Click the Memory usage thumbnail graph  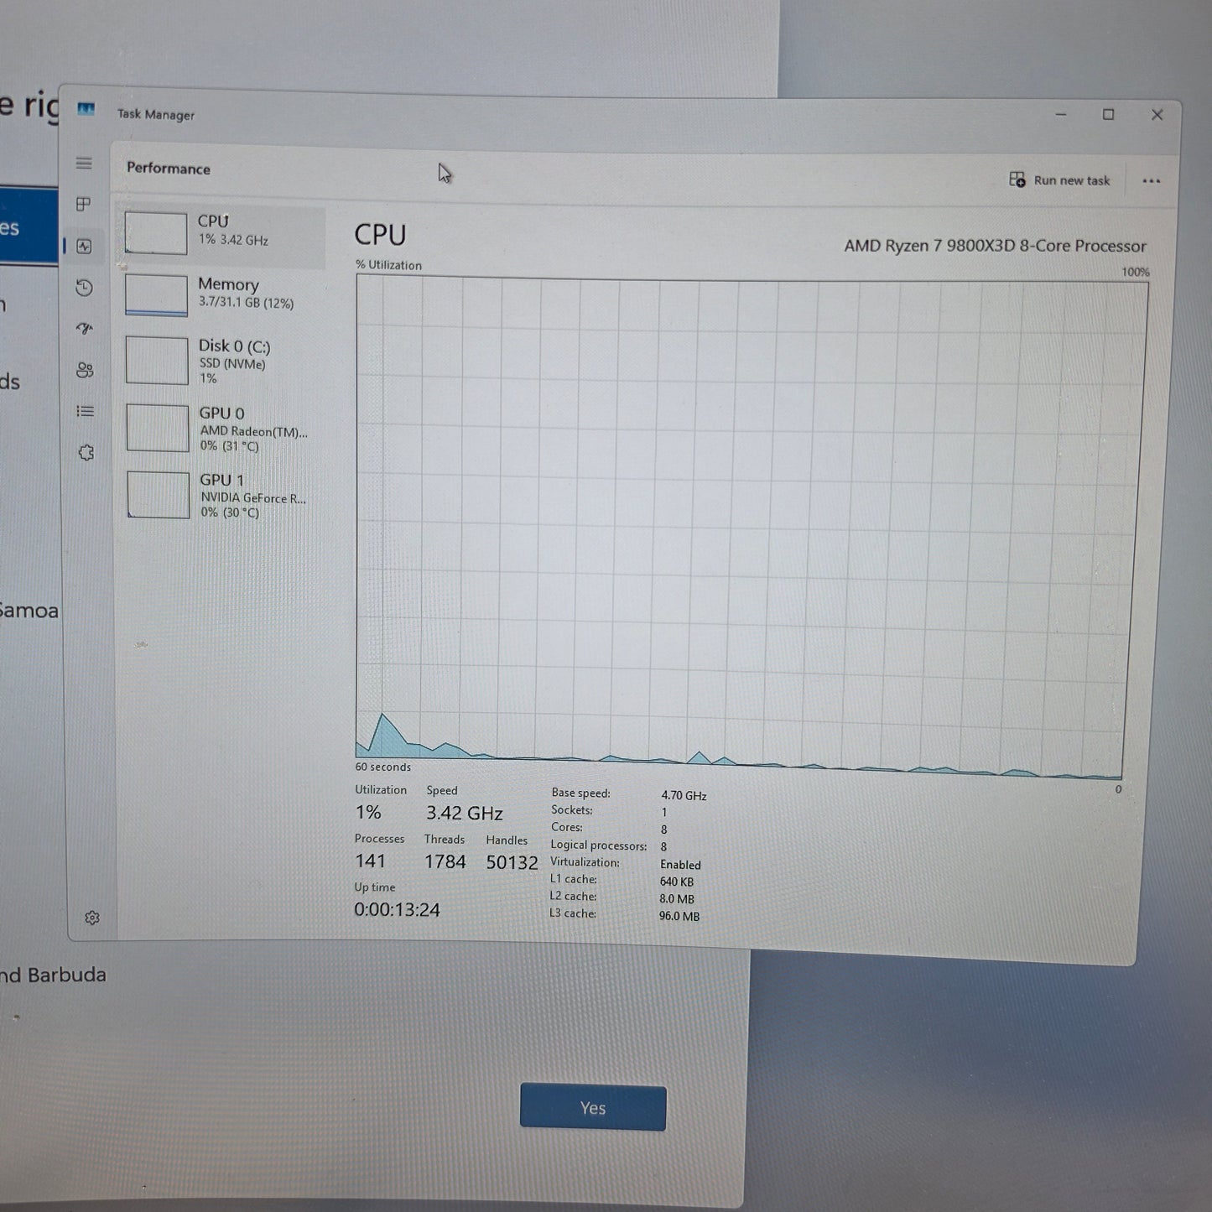pyautogui.click(x=156, y=295)
